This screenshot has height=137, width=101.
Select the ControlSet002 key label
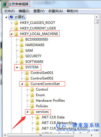coord(42,78)
